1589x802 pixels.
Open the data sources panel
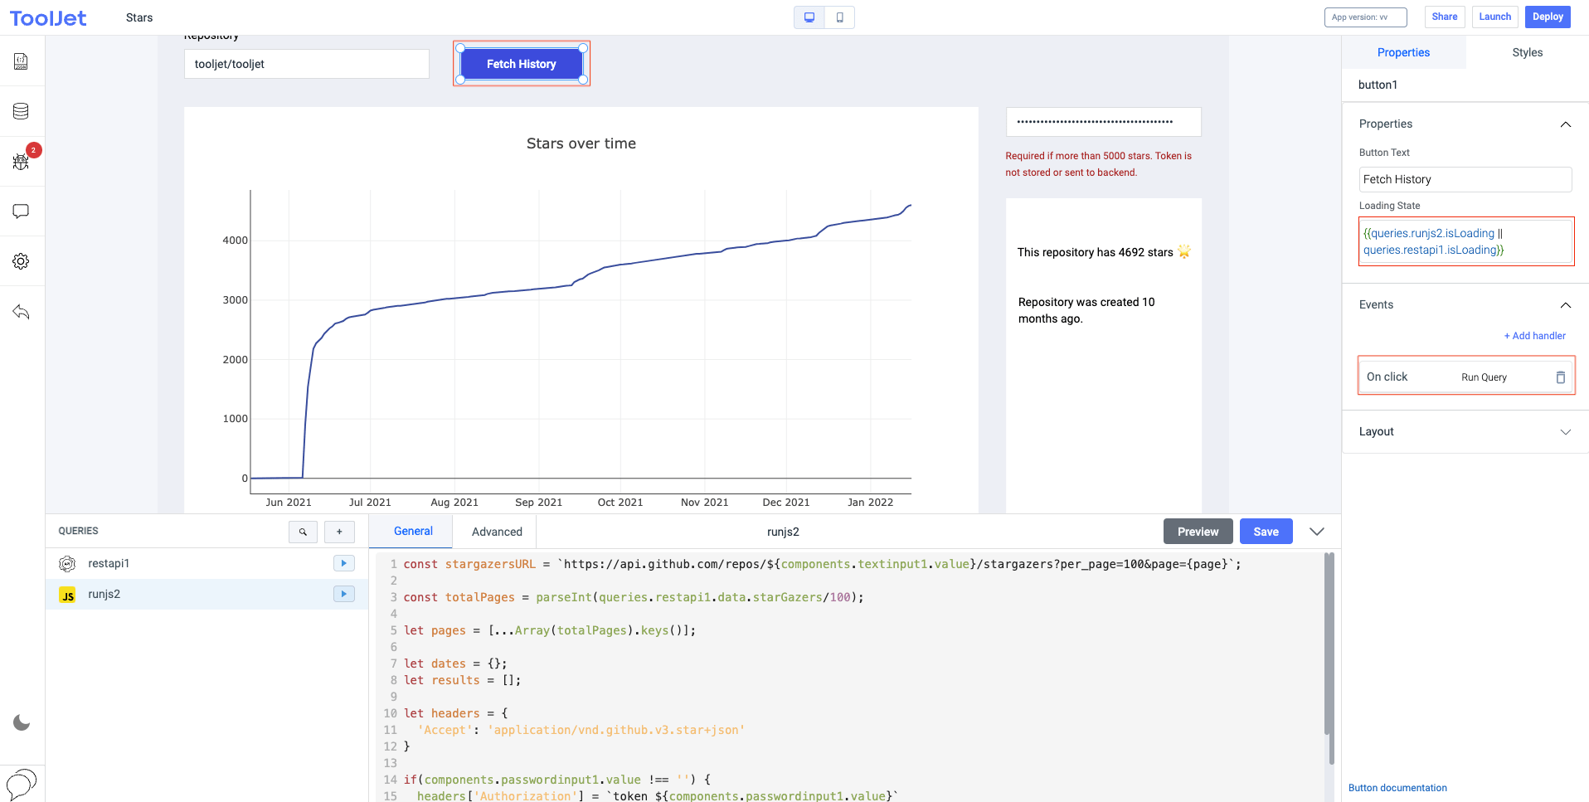(21, 110)
